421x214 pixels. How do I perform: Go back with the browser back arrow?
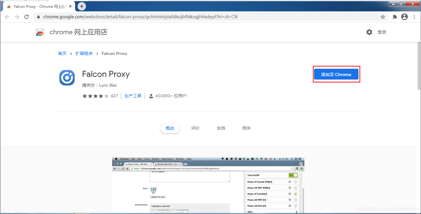click(x=7, y=17)
